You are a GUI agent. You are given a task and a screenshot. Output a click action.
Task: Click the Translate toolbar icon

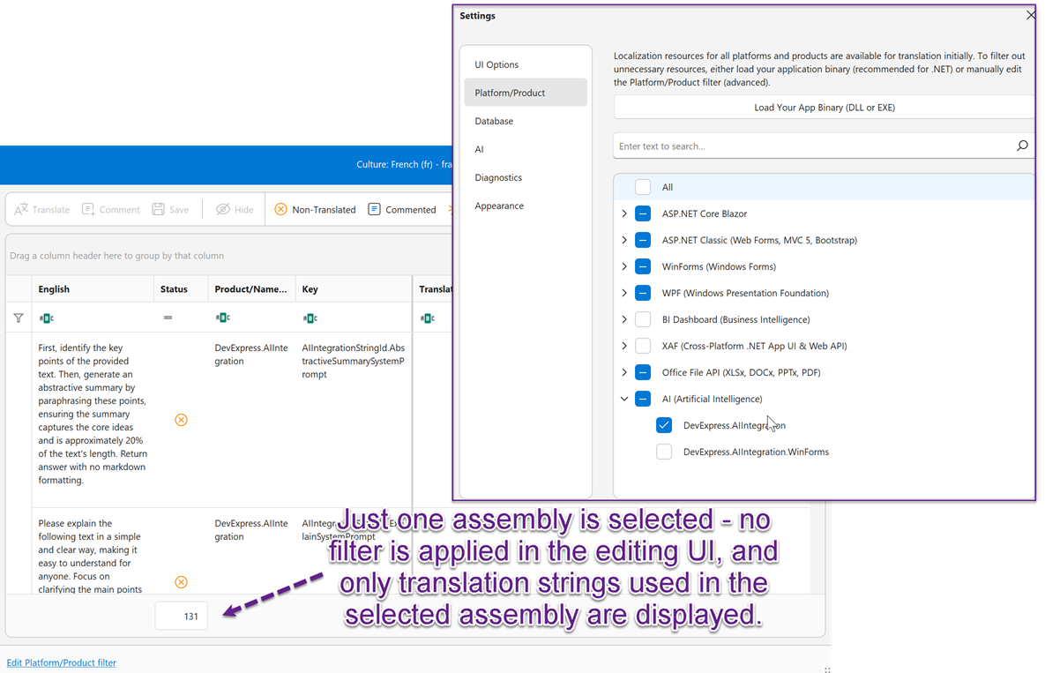(x=21, y=209)
